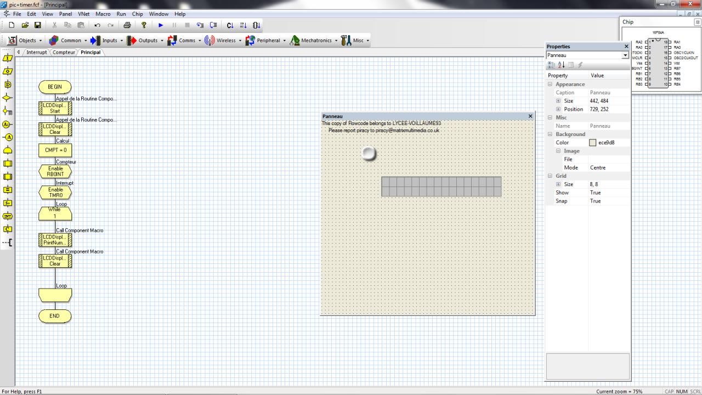Select the Interrupt icon in the toolbox
The width and height of the screenshot is (702, 395).
[8, 216]
